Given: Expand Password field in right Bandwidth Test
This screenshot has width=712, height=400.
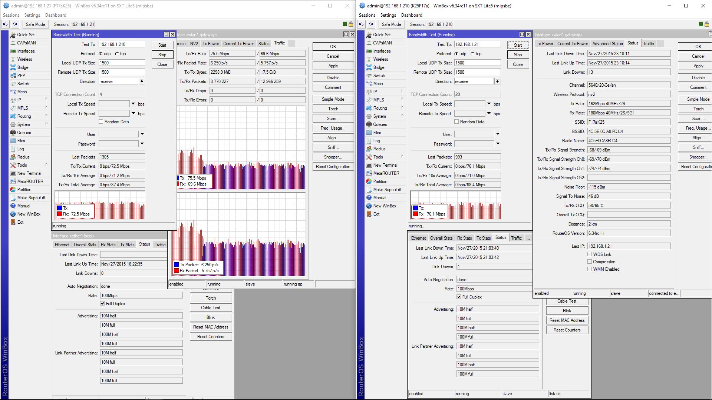Looking at the screenshot, I should (x=498, y=144).
